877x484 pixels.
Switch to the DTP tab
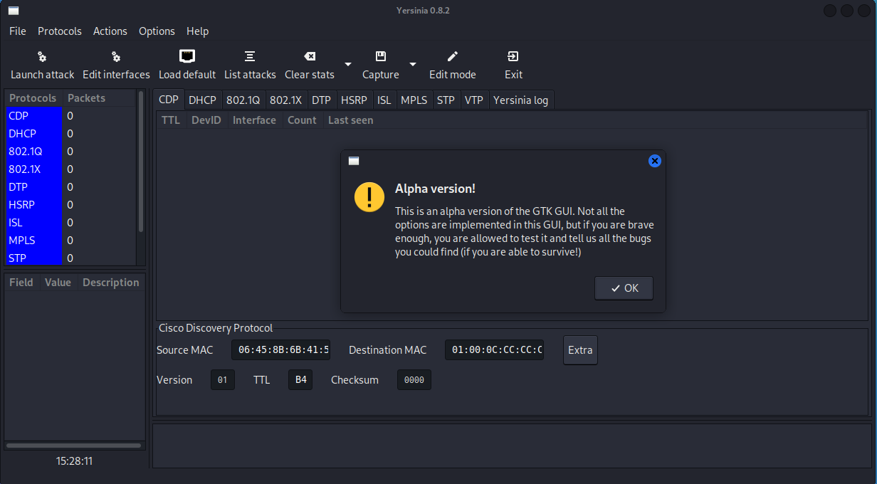pyautogui.click(x=321, y=100)
